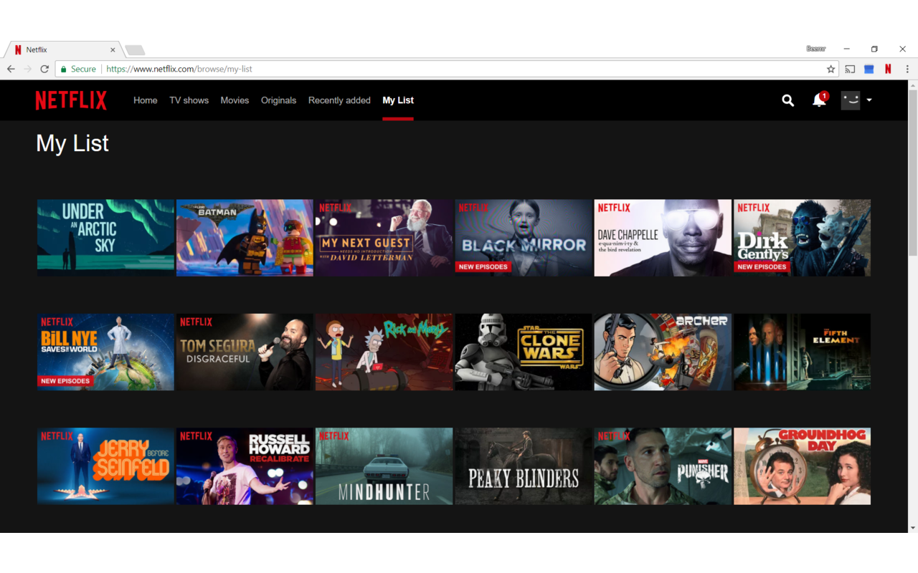Open Mindhunter thumbnail
This screenshot has height=573, width=918.
384,466
